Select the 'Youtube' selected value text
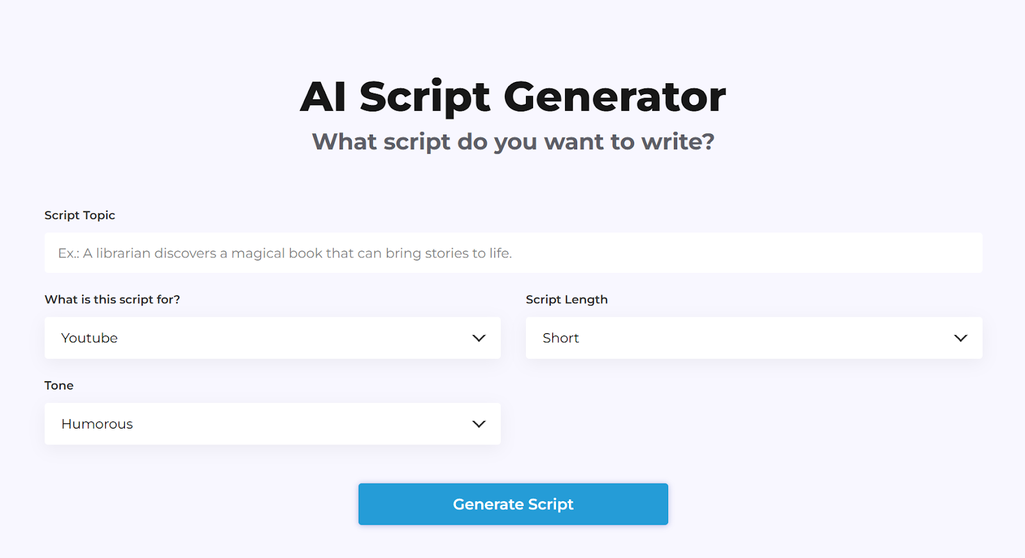 (x=89, y=338)
